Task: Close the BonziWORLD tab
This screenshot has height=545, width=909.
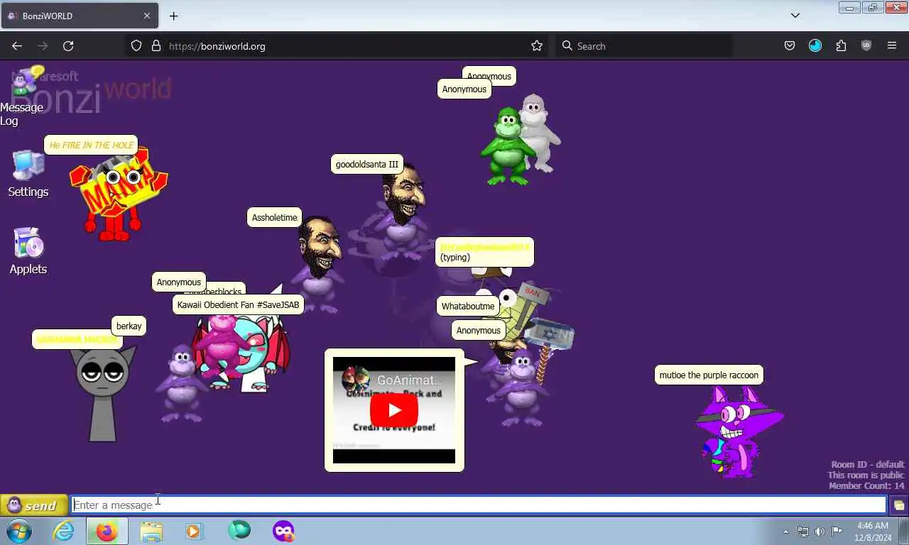Action: 147,16
